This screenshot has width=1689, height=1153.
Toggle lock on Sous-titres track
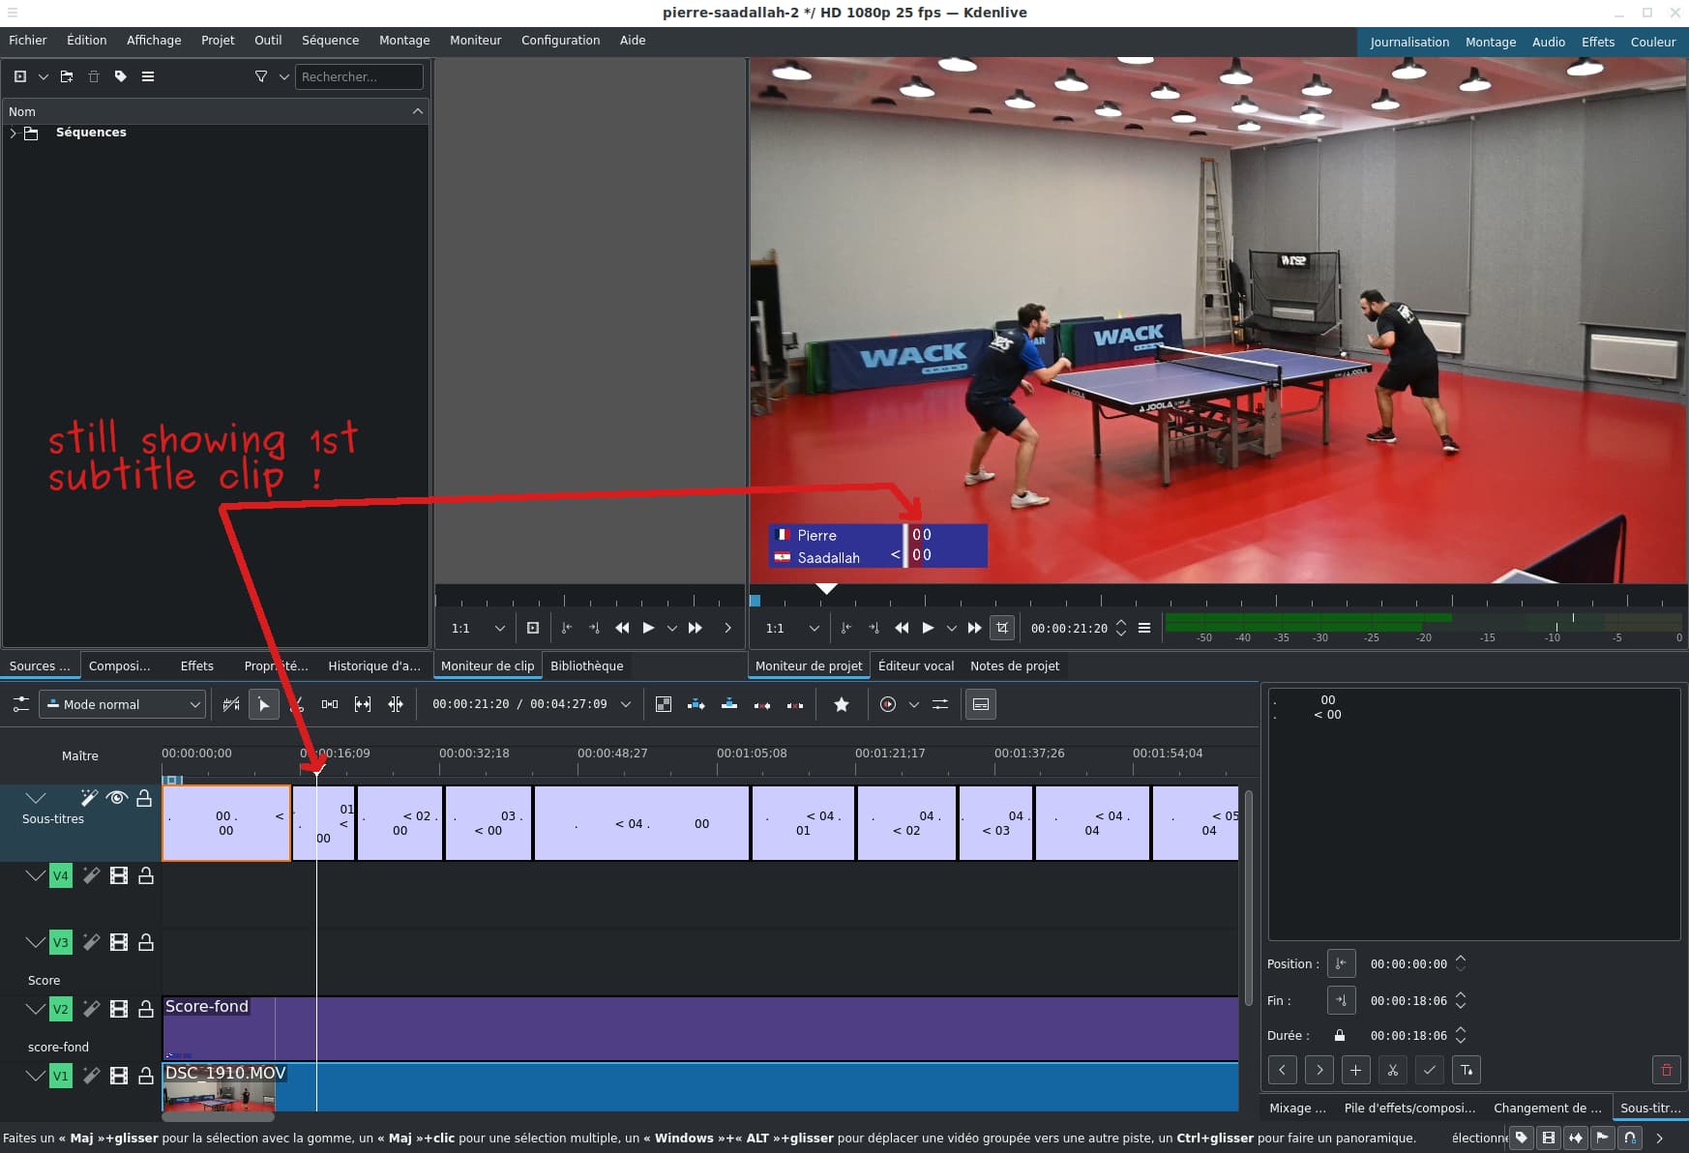tap(144, 798)
